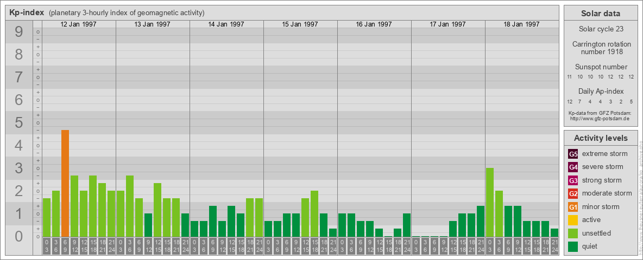Click the 'Daily Ap-index' label
The height and width of the screenshot is (260, 643).
(601, 92)
